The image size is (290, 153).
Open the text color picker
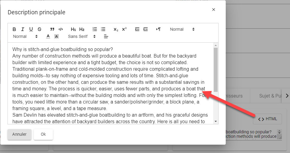click(x=48, y=36)
